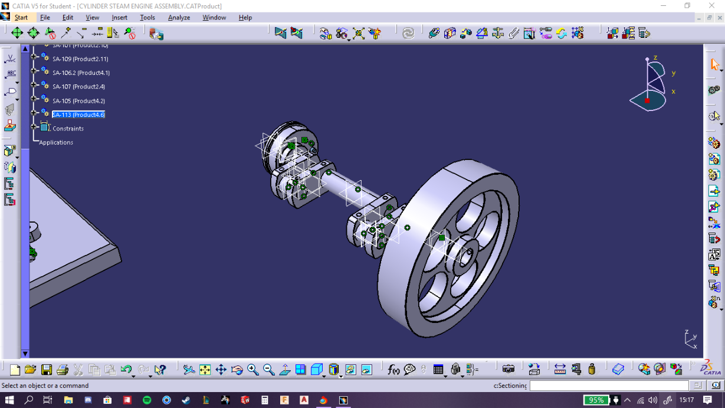Click the green four-arrow Manipulation icon
The height and width of the screenshot is (408, 725).
[x=17, y=33]
